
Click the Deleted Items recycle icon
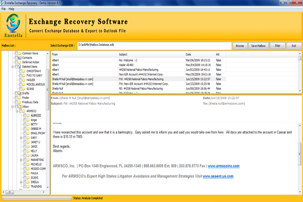(20, 67)
